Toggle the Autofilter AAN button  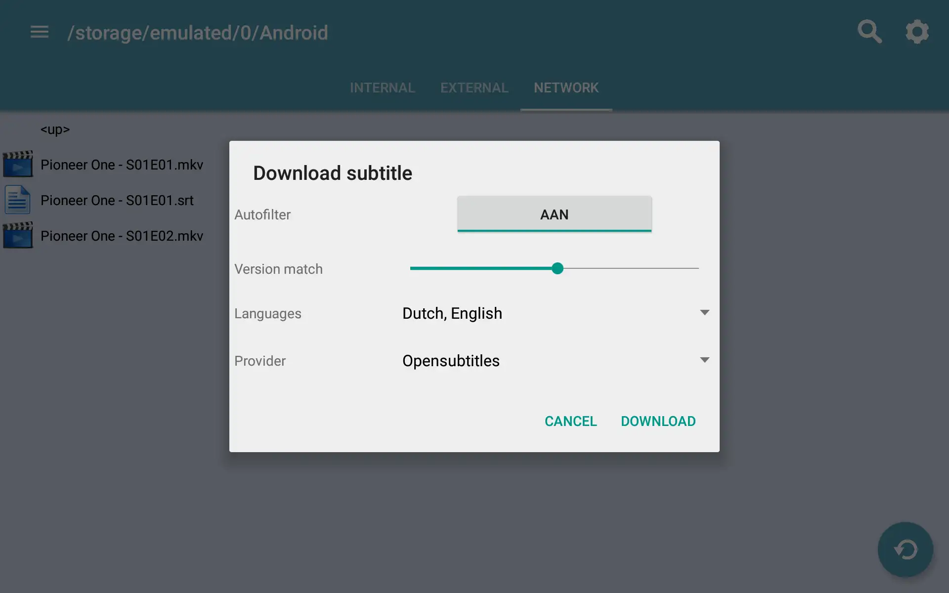click(x=554, y=214)
